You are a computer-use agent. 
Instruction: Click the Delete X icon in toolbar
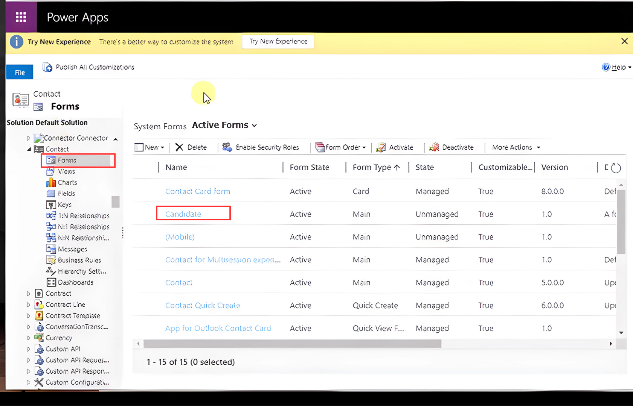179,147
